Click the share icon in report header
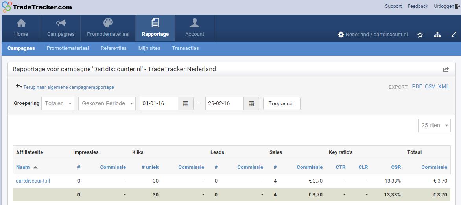The height and width of the screenshot is (205, 461). point(446,69)
